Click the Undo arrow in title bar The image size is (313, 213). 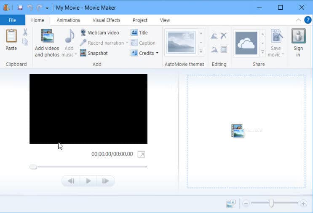(30, 8)
